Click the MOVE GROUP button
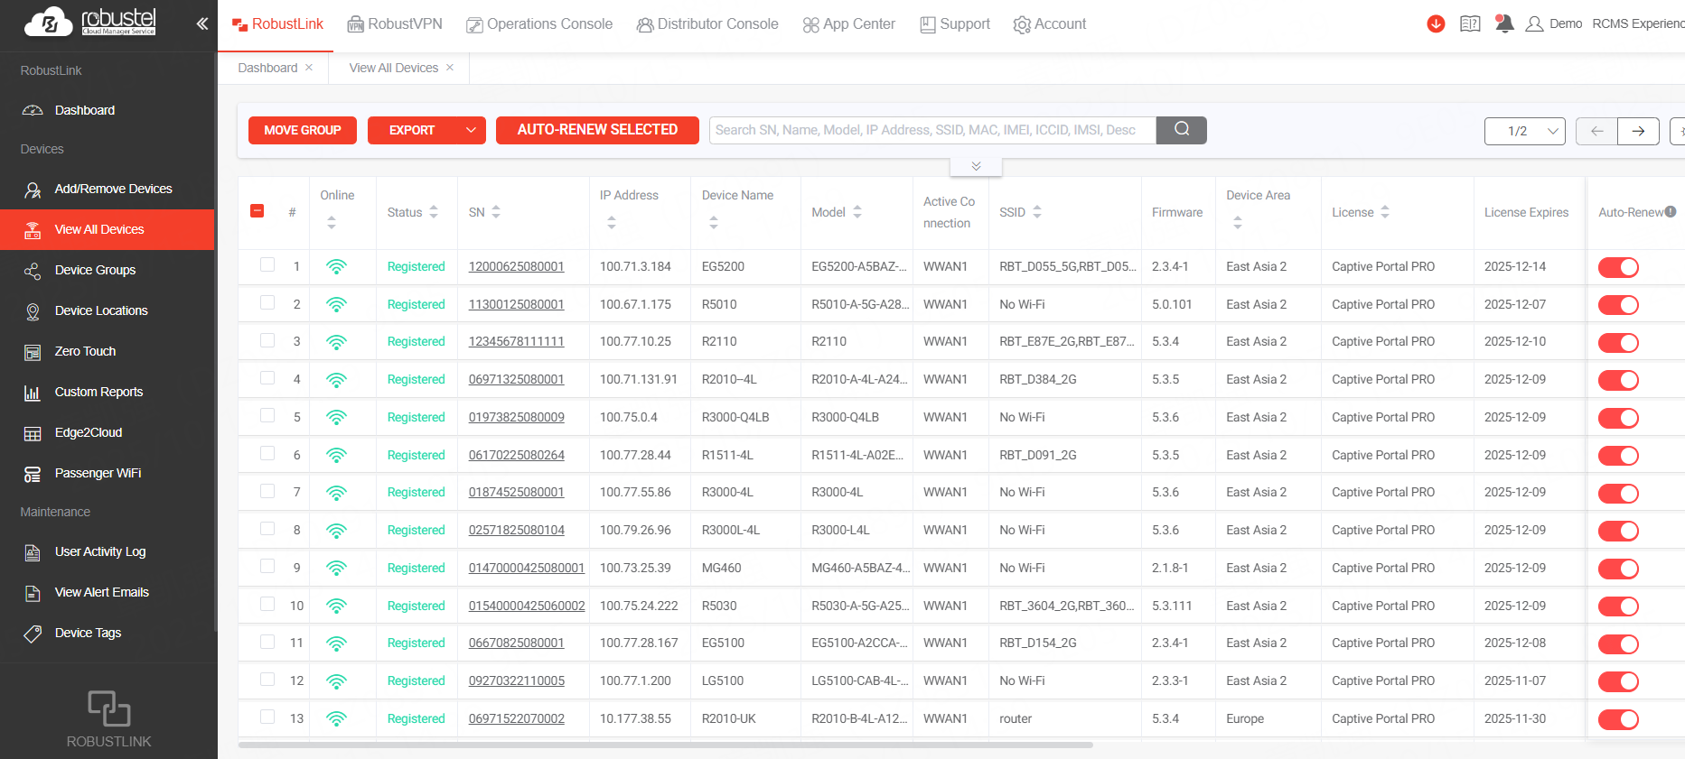 pyautogui.click(x=303, y=130)
